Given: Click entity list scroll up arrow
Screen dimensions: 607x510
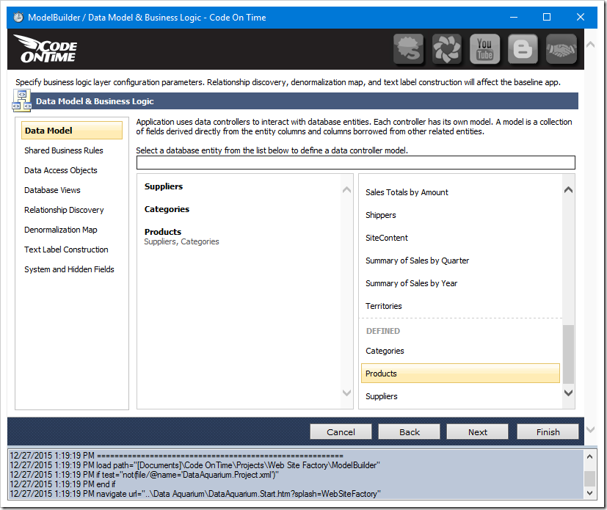Looking at the screenshot, I should coord(568,189).
